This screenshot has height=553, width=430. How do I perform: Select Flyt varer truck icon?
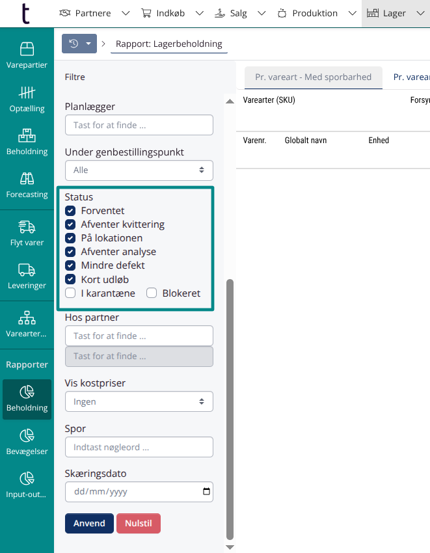27,233
